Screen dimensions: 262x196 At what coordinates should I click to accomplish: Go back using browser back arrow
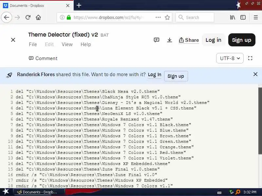point(7,17)
